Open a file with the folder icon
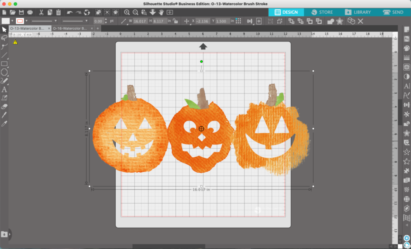 [x=12, y=12]
